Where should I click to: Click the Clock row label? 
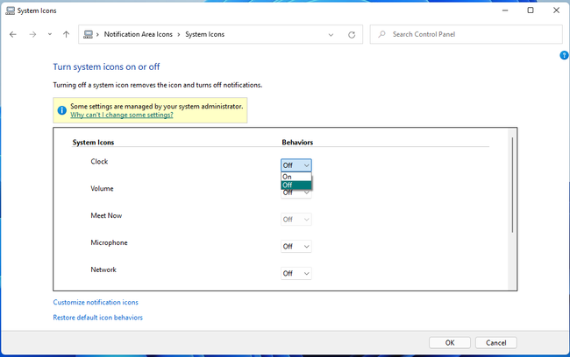pos(99,162)
